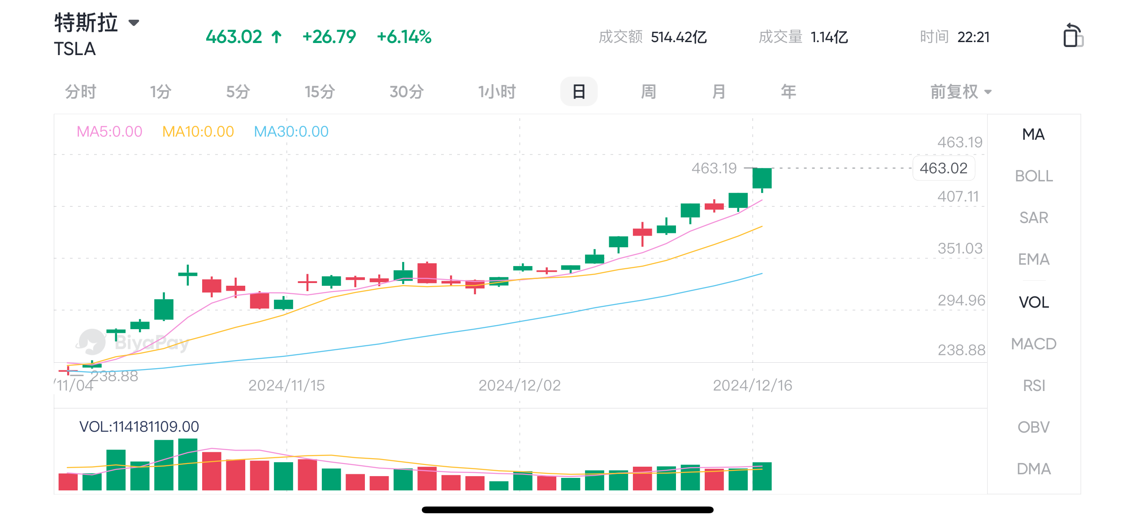Screen dimensions: 1135x524
Task: Tap the 成交额 514.42亿 turnover value
Action: tap(652, 37)
